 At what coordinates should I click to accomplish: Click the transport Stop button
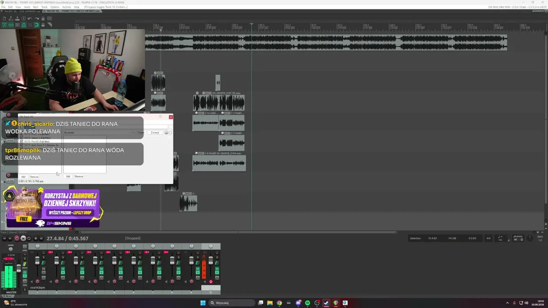coord(36,238)
